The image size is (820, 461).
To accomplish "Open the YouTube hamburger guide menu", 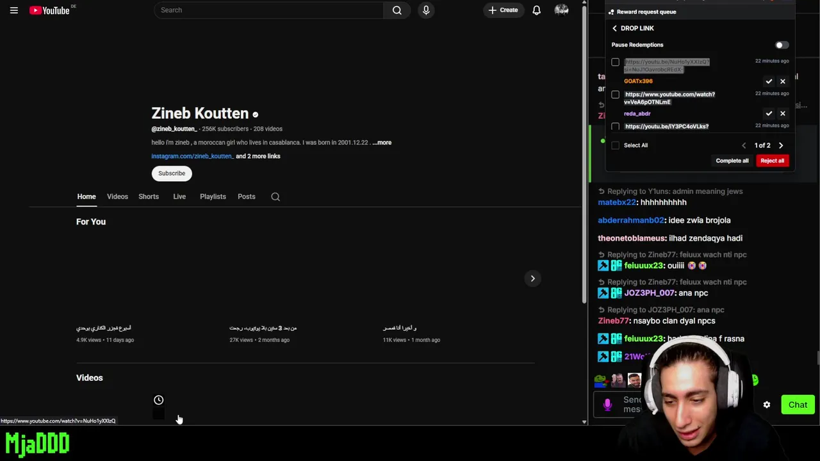I will click(13, 10).
